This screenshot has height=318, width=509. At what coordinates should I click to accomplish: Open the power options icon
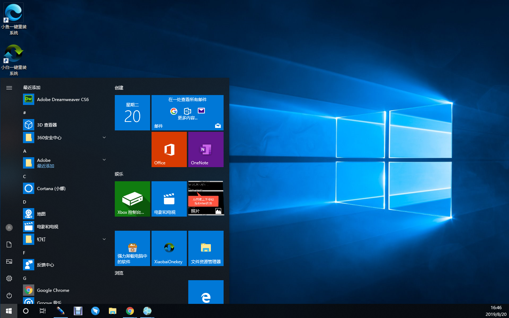coord(9,295)
